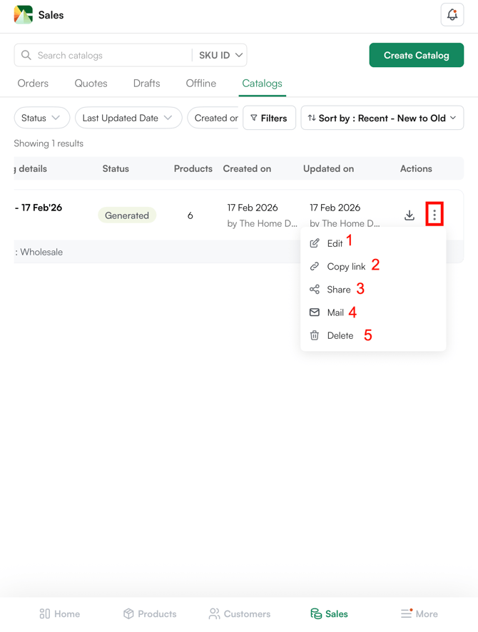
Task: Open the catalog actions kebab menu
Action: pos(434,215)
